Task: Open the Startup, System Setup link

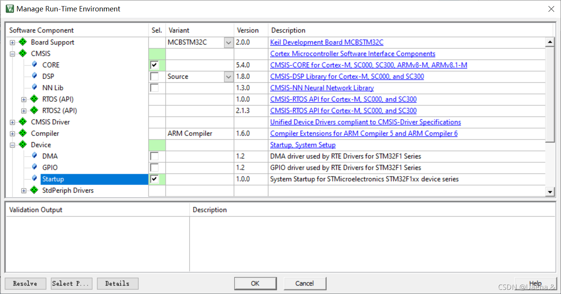Action: (303, 145)
